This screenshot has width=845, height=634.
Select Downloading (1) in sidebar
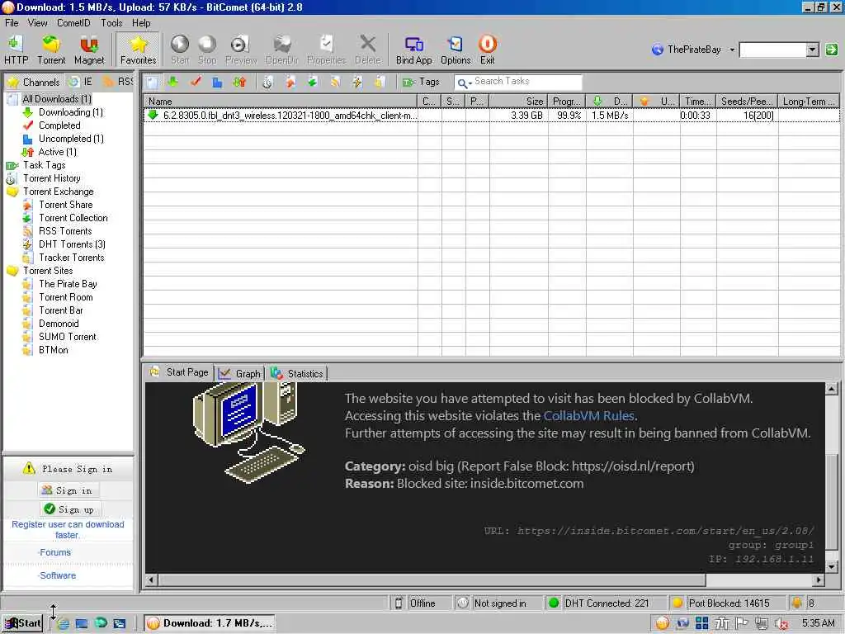[x=71, y=112]
